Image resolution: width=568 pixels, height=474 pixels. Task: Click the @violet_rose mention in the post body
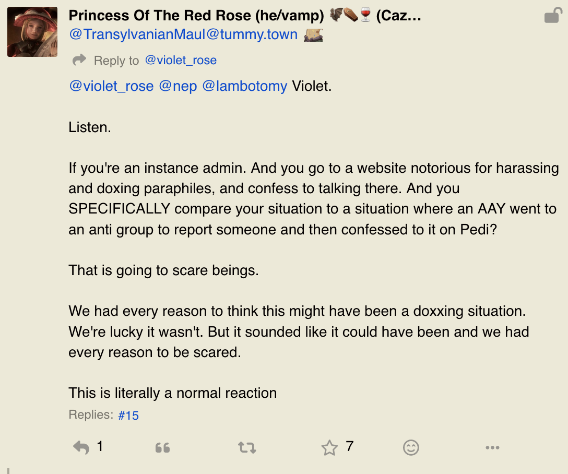coord(111,86)
